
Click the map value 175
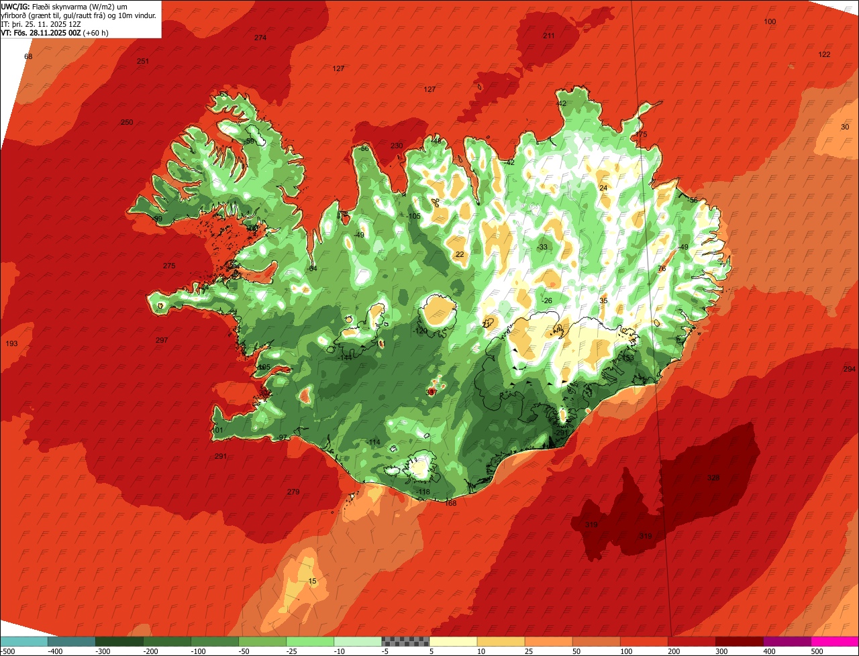[642, 135]
